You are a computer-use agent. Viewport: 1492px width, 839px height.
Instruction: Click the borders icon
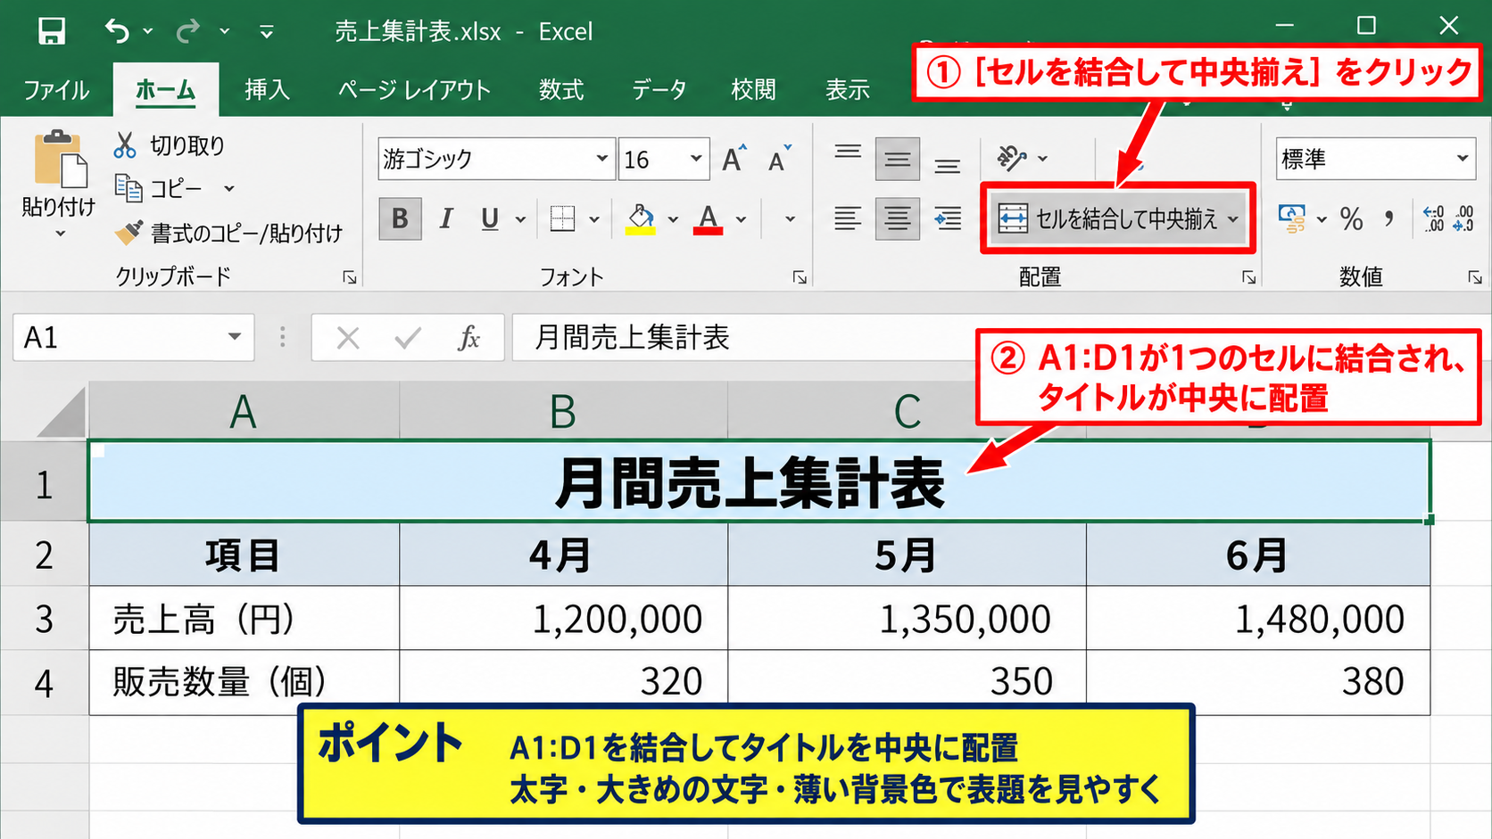(x=562, y=218)
